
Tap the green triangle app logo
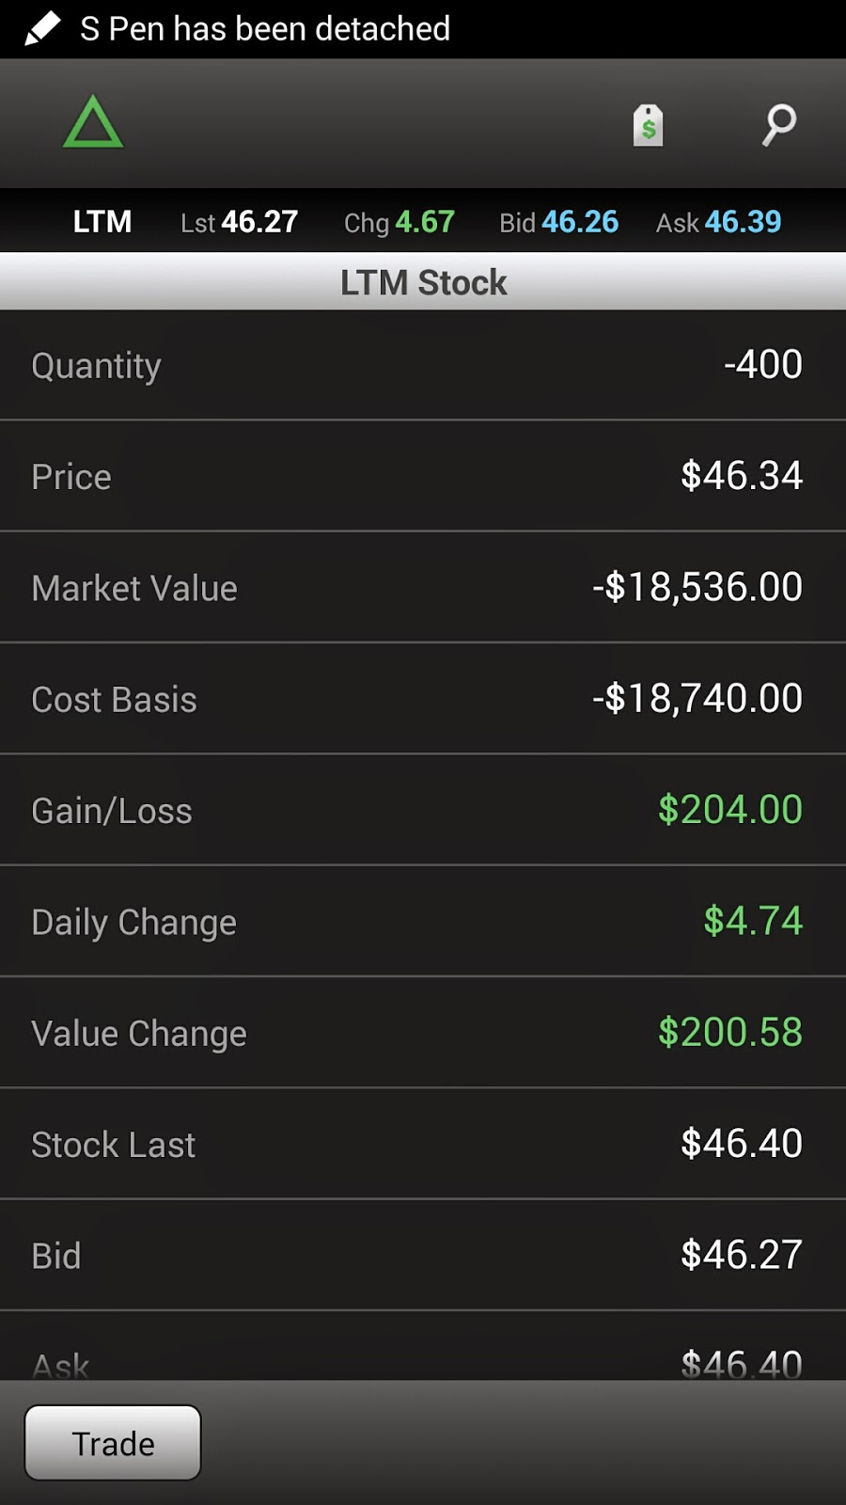[93, 122]
